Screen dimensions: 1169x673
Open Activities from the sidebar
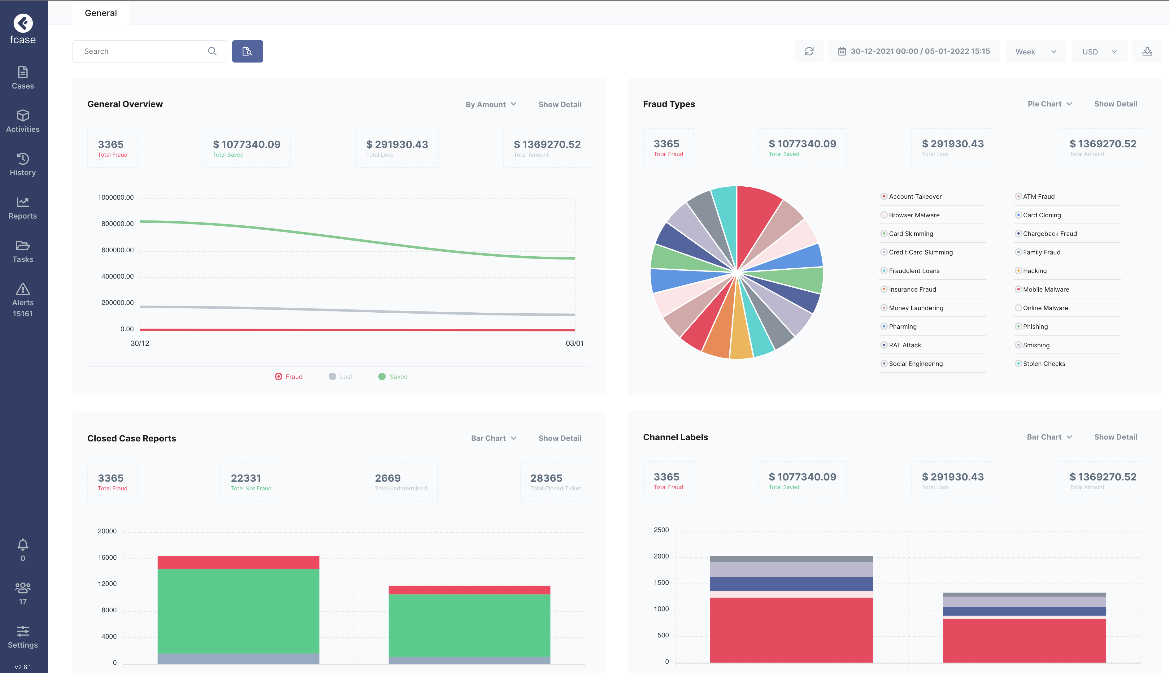coord(23,121)
